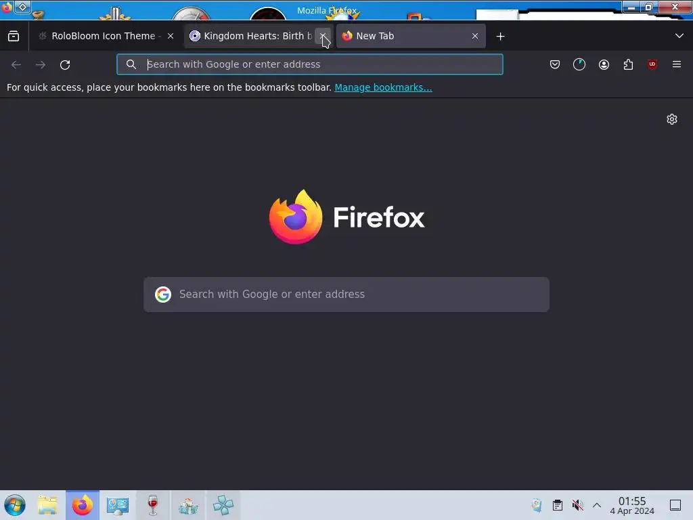693x520 pixels.
Task: Click Firefox icon in the taskbar
Action: (83, 505)
